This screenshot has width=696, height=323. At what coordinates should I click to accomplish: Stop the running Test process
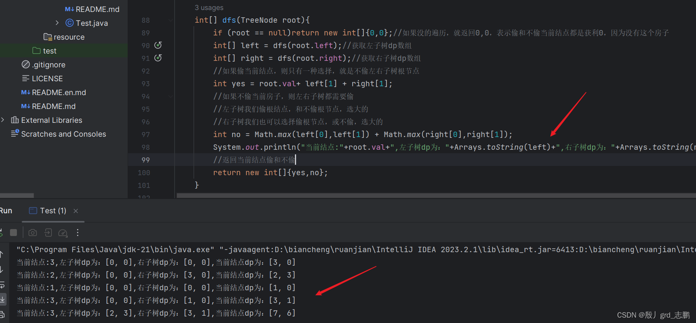[13, 233]
